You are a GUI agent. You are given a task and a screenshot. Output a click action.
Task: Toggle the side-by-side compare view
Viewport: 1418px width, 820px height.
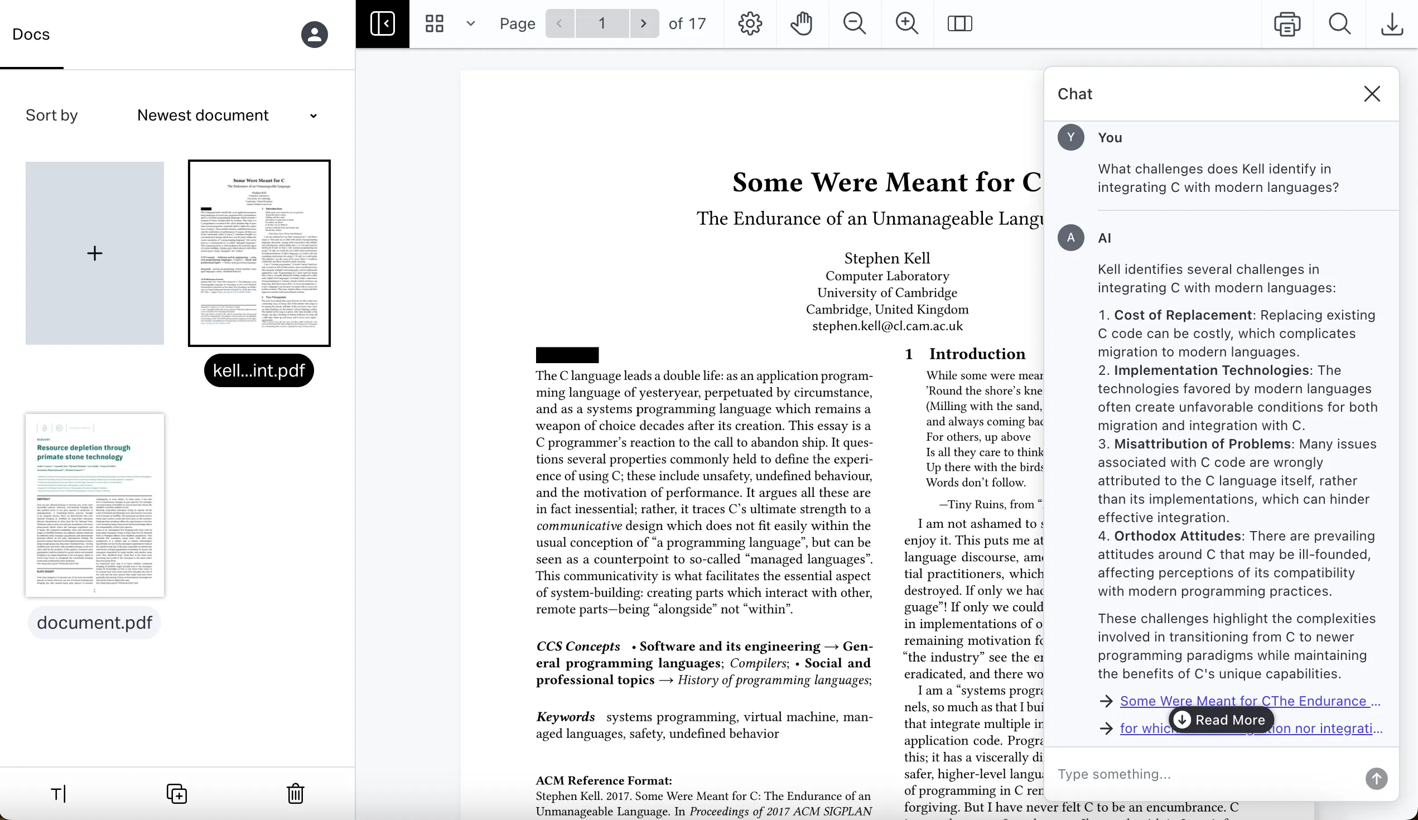959,23
